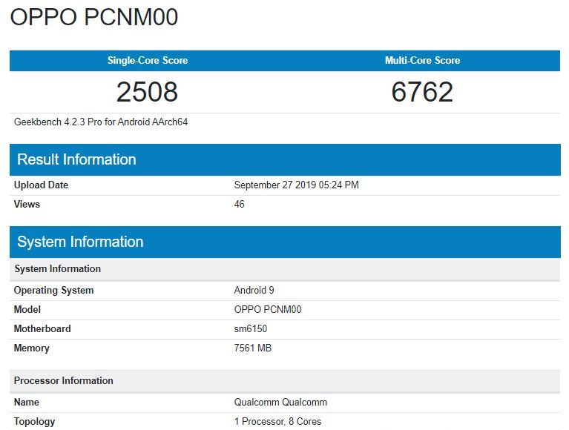Click the Views count value 46
This screenshot has height=430, width=569.
239,204
